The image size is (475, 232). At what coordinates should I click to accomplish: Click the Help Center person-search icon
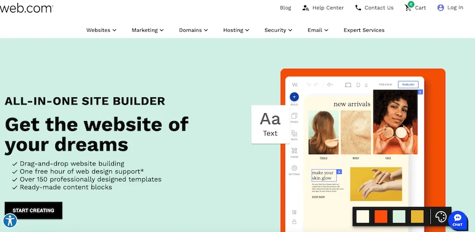click(x=305, y=8)
